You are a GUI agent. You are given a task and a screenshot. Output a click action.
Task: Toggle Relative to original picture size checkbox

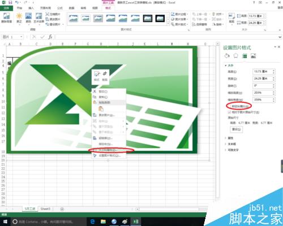(x=229, y=112)
